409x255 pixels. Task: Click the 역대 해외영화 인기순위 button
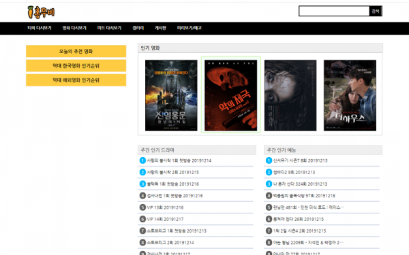(76, 80)
